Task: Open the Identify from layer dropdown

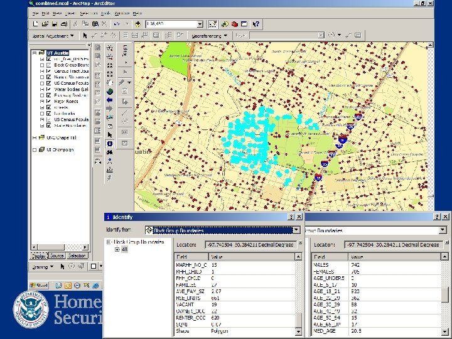Action: pyautogui.click(x=296, y=230)
